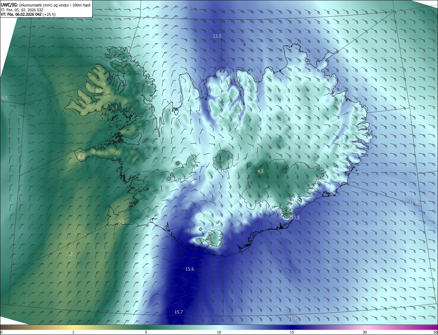Select the "4.3" value on the inland ice cap

click(260, 171)
